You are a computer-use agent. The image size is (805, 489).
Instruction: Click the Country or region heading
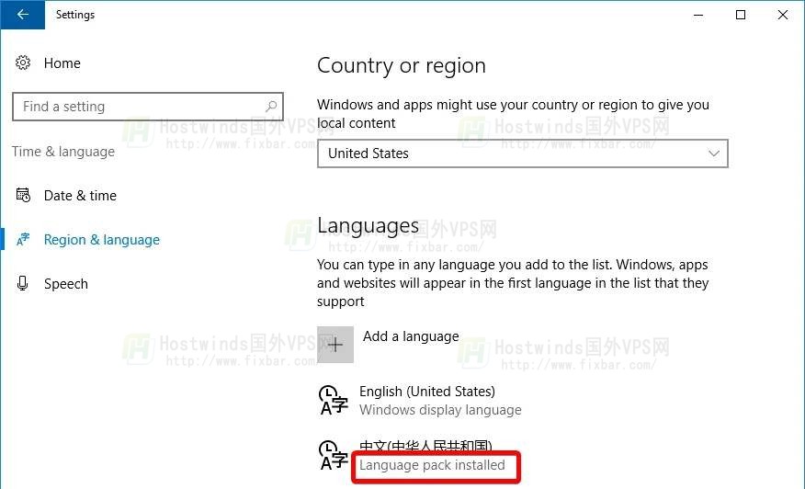402,66
